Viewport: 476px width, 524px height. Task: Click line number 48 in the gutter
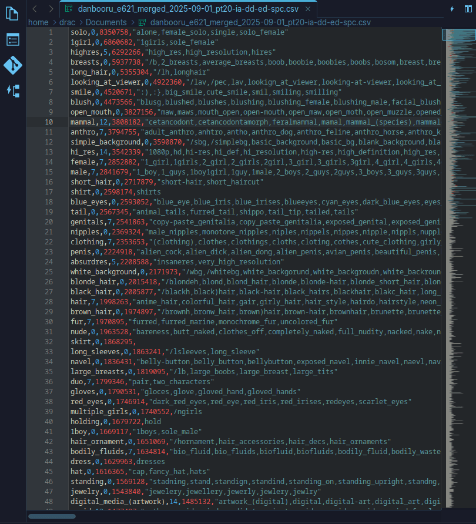(x=49, y=501)
